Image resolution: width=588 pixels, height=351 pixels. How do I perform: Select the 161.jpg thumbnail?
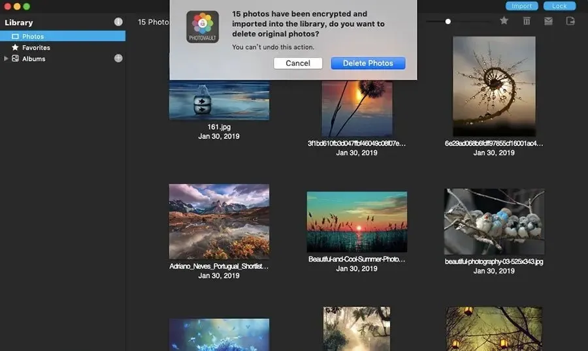pos(219,100)
